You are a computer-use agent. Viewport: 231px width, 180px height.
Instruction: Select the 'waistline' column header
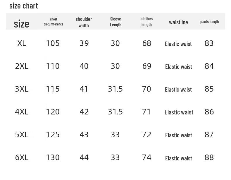(178, 22)
